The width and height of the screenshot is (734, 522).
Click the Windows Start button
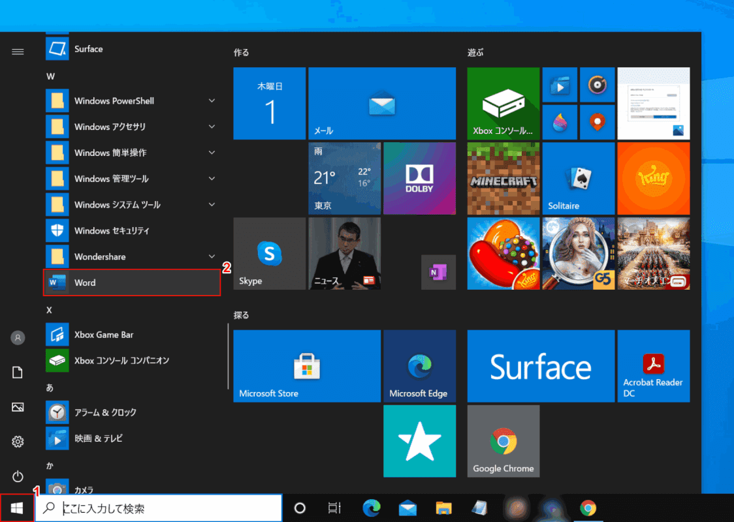18,508
